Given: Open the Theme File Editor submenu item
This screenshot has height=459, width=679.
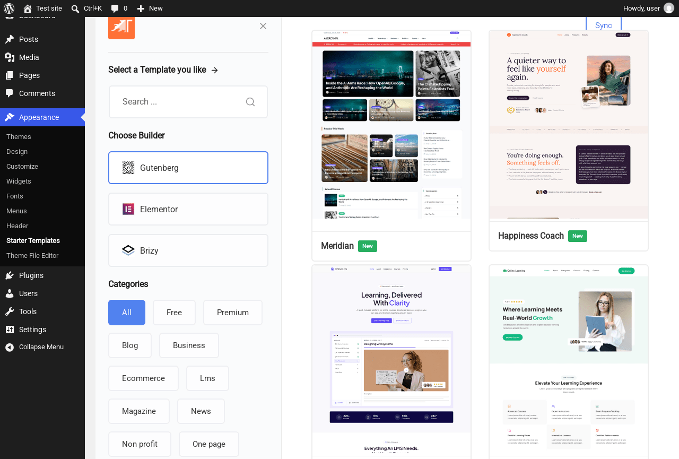Looking at the screenshot, I should 32,256.
